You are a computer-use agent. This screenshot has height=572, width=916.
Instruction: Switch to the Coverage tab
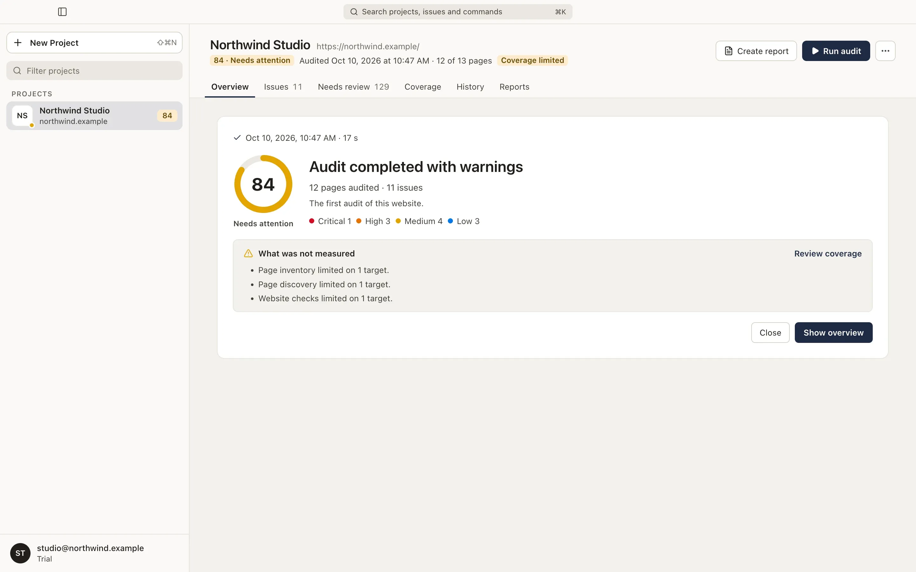coord(423,87)
